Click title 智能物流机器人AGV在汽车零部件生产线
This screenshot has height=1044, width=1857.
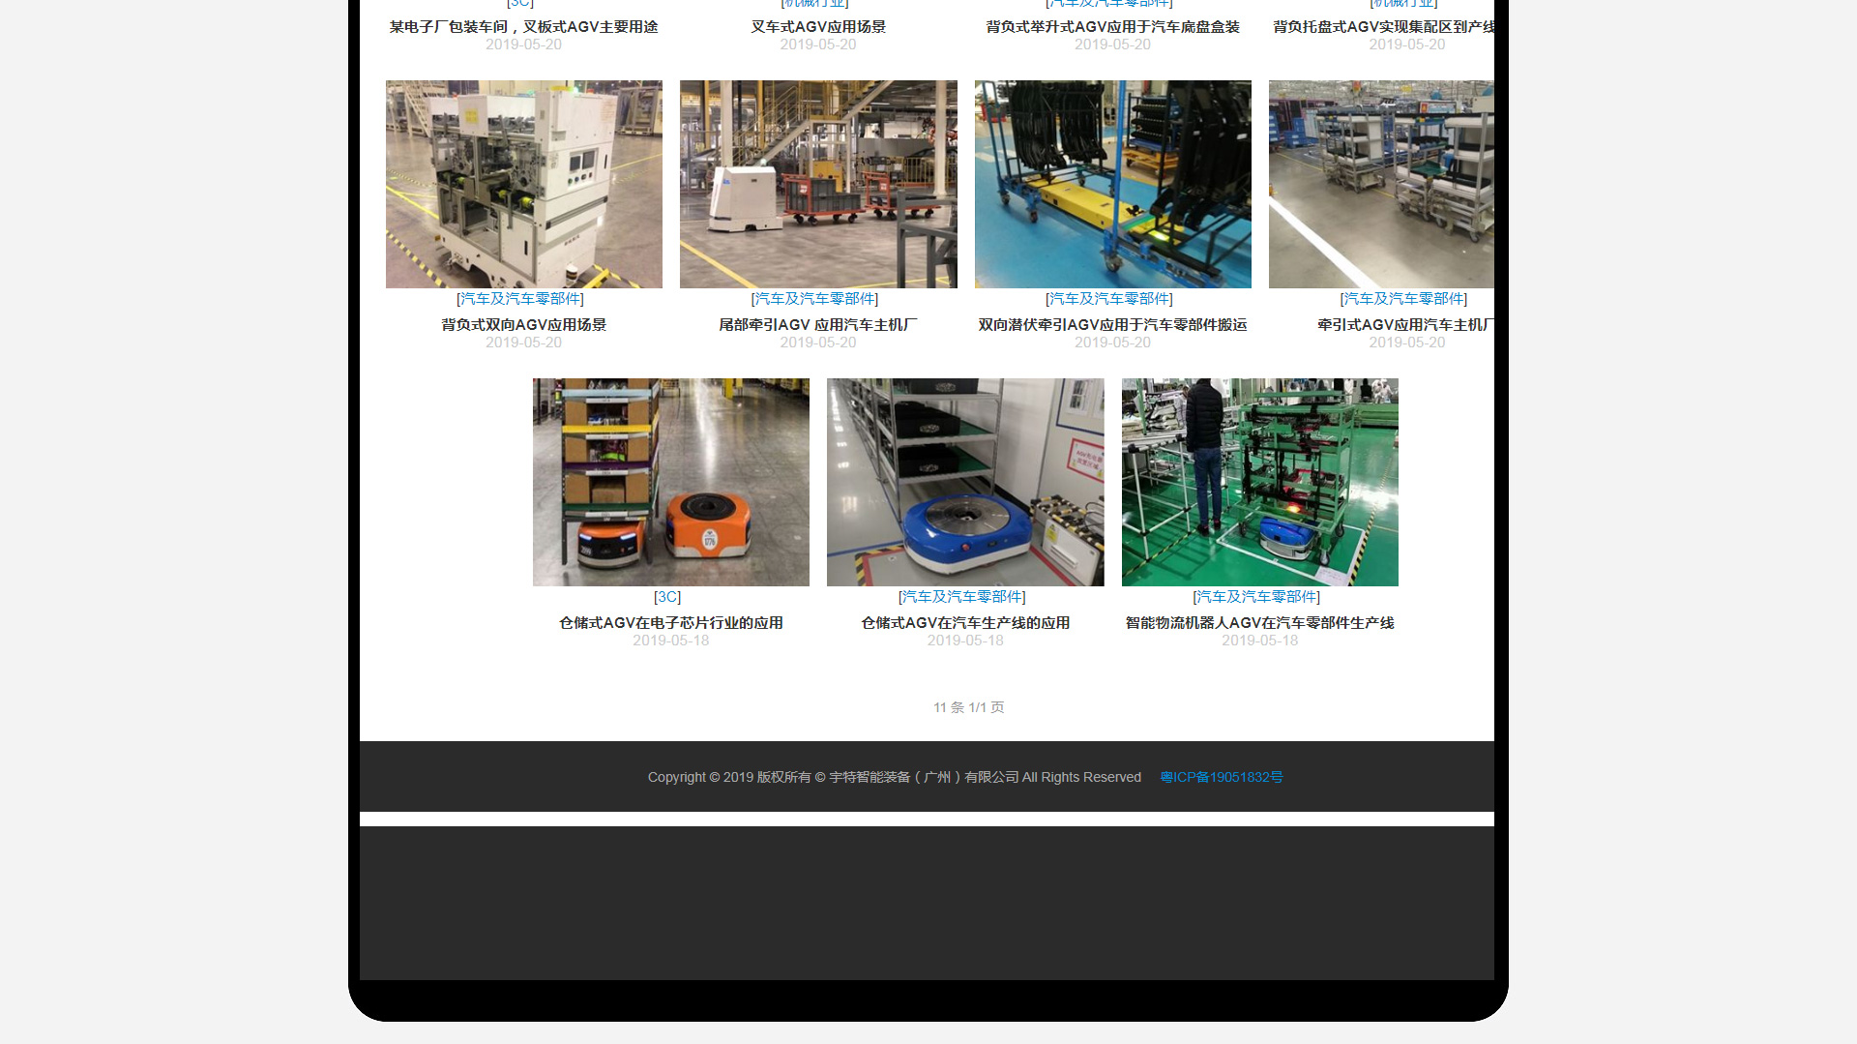[1260, 623]
